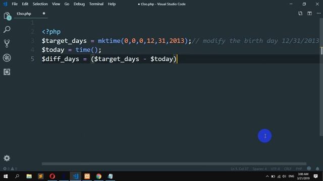Open Sublime Text from the taskbar
This screenshot has width=323, height=181.
click(40, 176)
